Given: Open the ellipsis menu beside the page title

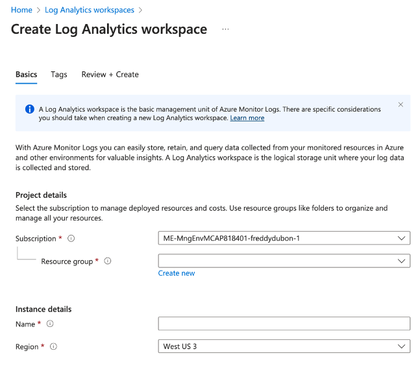Looking at the screenshot, I should [225, 29].
